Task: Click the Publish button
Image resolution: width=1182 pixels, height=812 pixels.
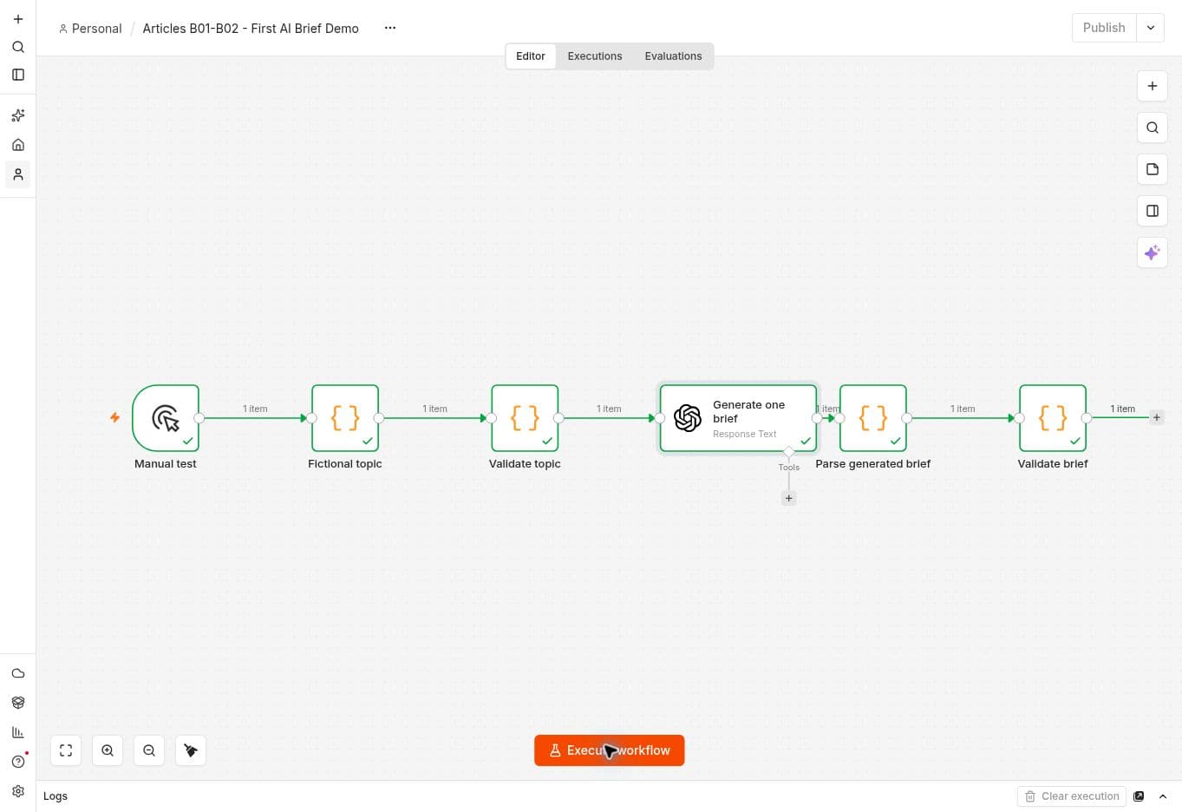Action: point(1104,28)
